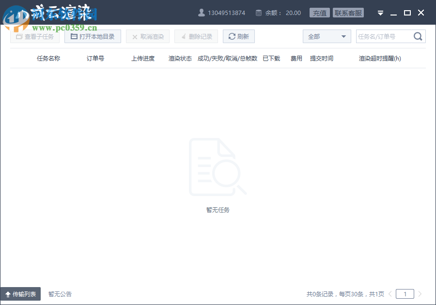
Task: Click the Cancel Render (取消渲染) X icon
Action: (134, 36)
